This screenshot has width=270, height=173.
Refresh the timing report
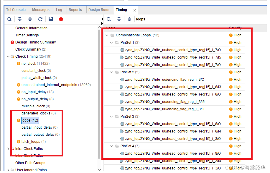[x=40, y=19]
